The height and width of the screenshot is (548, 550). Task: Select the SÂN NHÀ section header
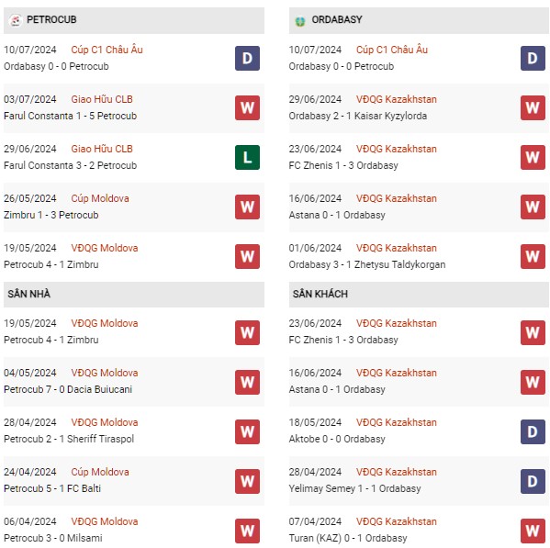coord(134,295)
